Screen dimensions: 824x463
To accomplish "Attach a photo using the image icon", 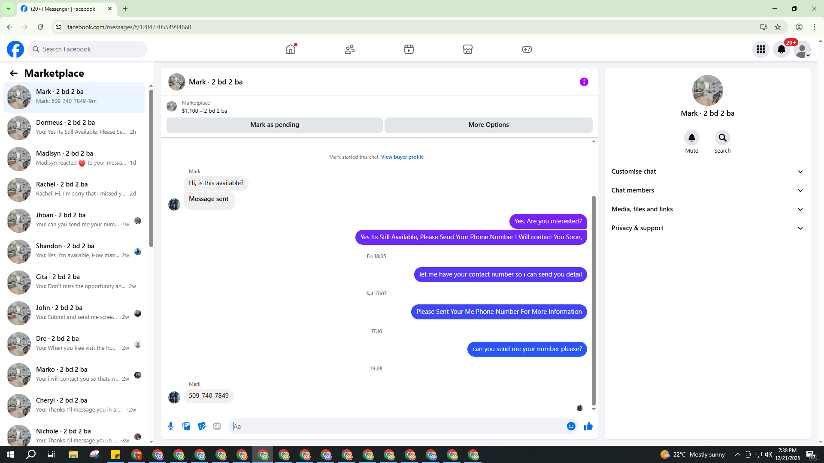I will (186, 426).
